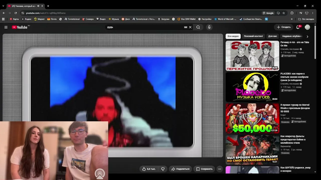Open Google Lens search button

pos(268,13)
